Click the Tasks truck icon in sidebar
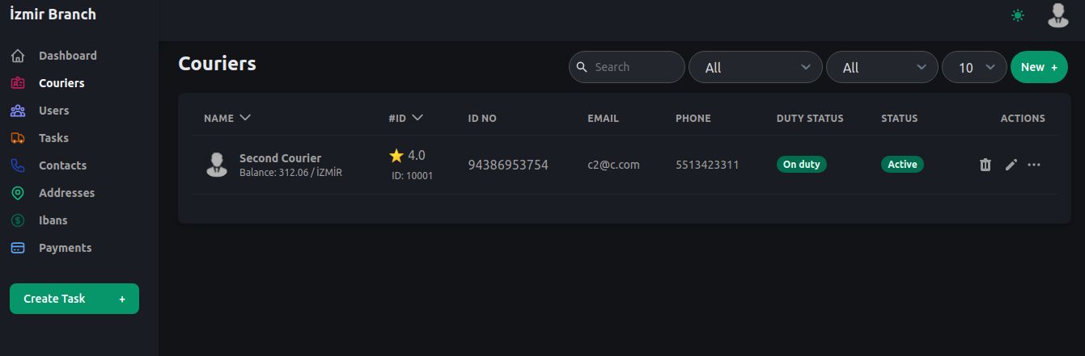The height and width of the screenshot is (356, 1085). (x=18, y=138)
